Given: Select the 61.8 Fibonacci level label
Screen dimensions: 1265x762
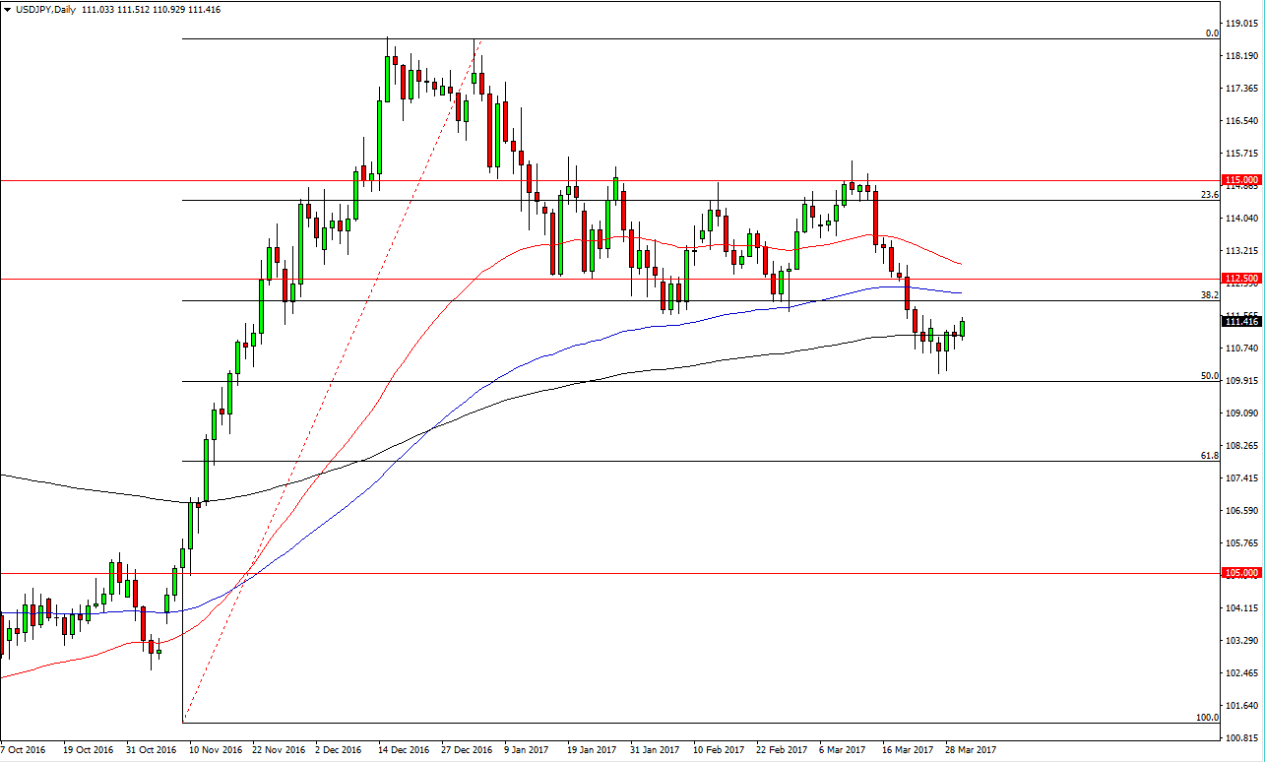Looking at the screenshot, I should [x=1211, y=456].
